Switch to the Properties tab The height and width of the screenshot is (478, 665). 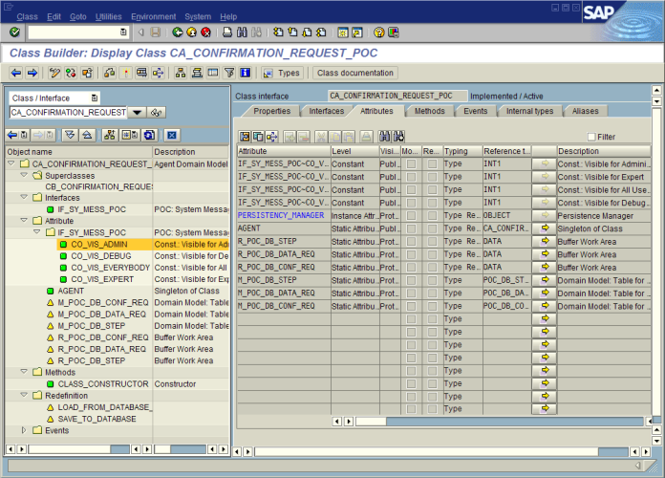(x=272, y=111)
